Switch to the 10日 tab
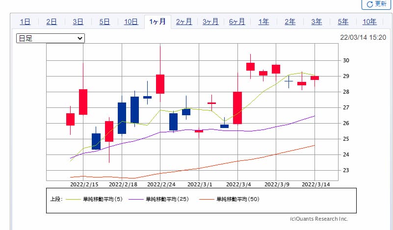Screen dimensions: 393x230 [131, 22]
